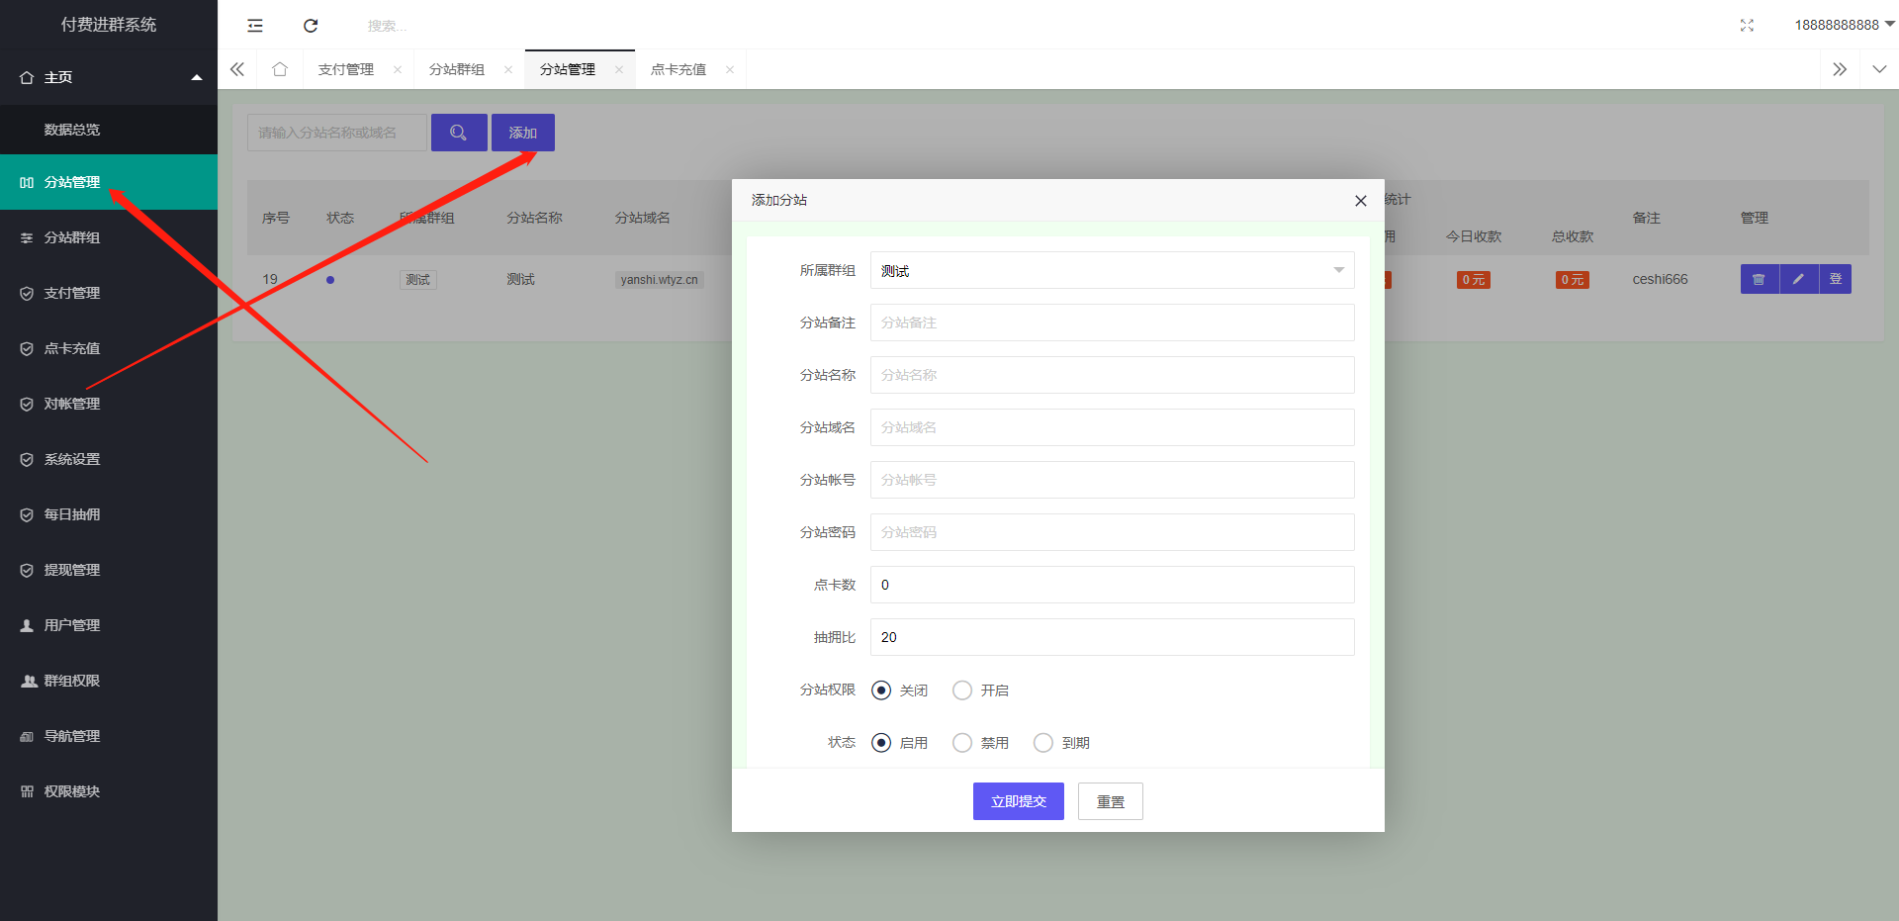Select 禁用 status radio button
The height and width of the screenshot is (921, 1899).
[962, 743]
